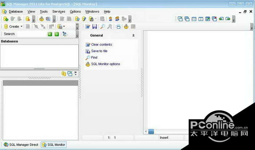Expand overflow chevron above lower-left panel

(x=75, y=73)
